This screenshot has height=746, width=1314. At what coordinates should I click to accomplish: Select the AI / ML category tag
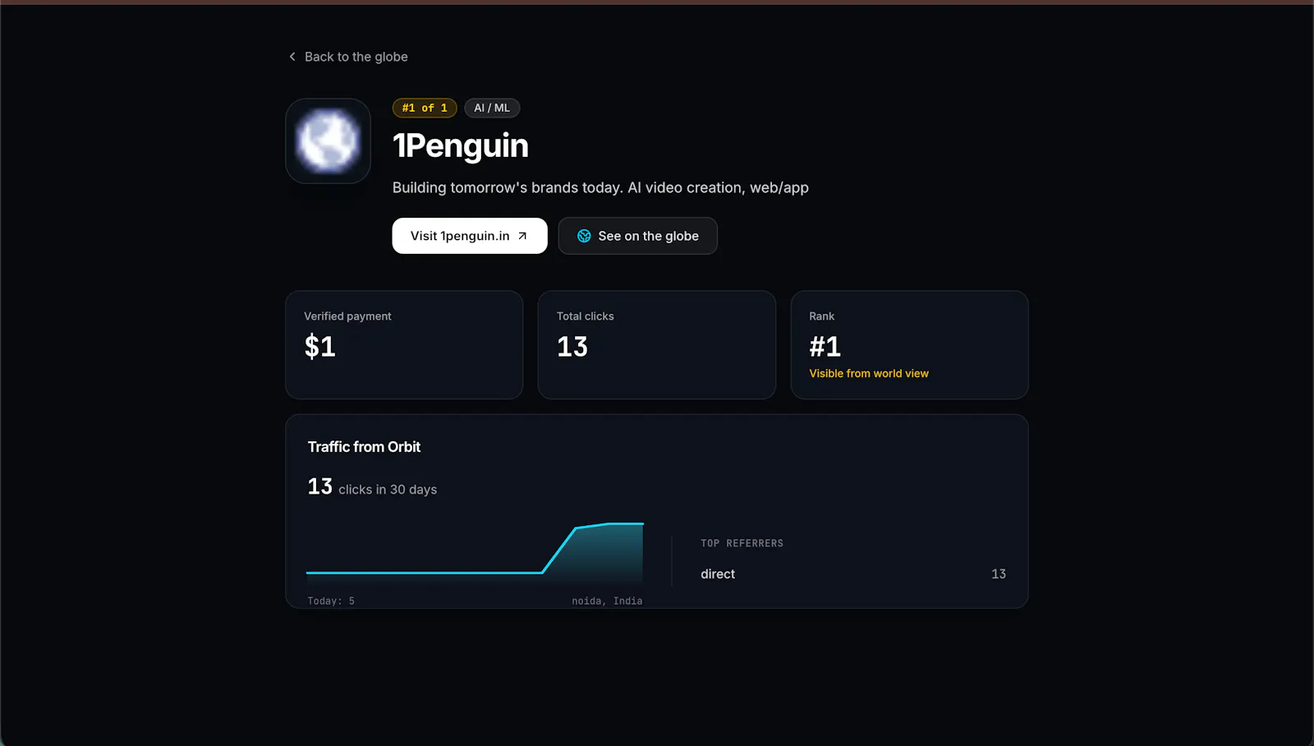[x=492, y=108]
